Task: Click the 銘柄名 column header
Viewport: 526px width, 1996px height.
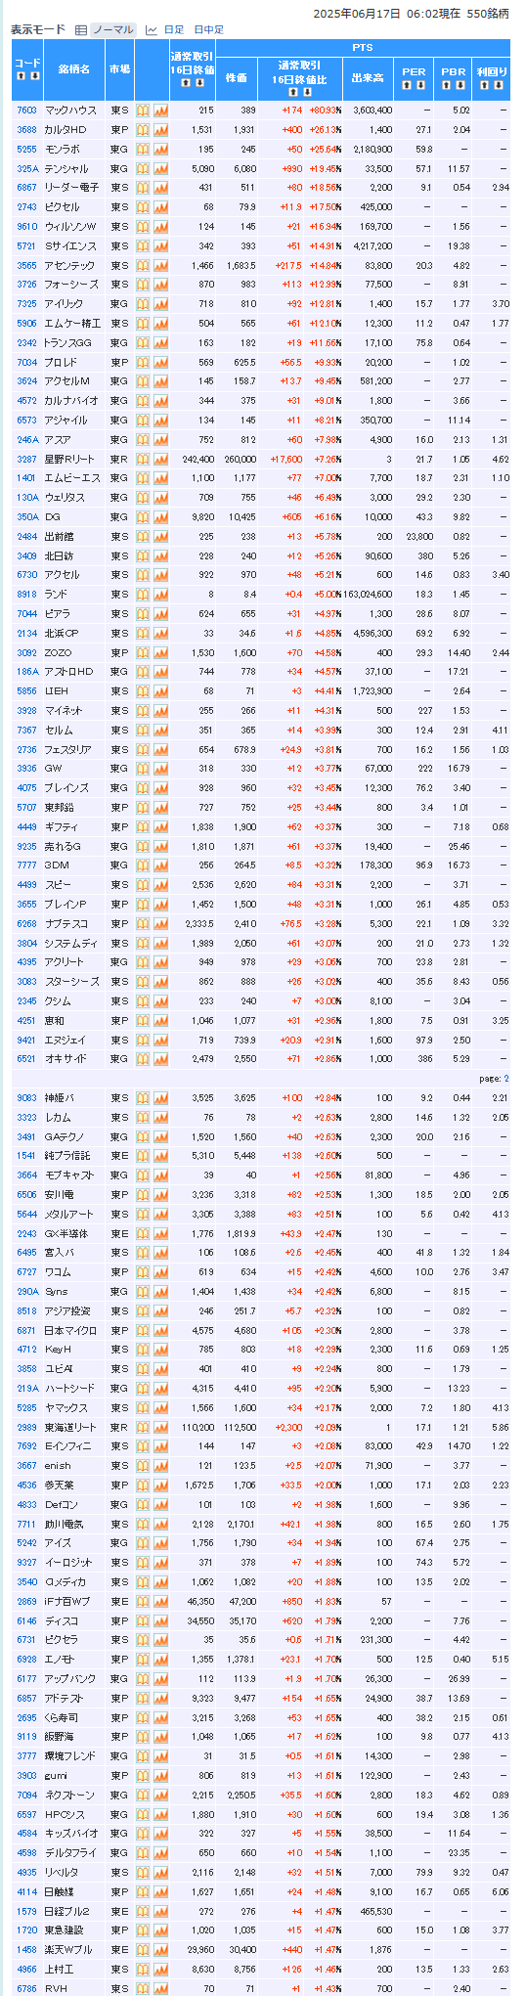Action: [74, 69]
